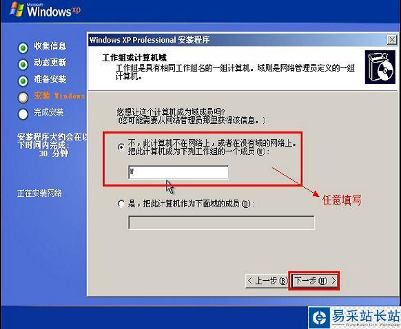The width and height of the screenshot is (401, 329).
Task: Select the domain member 是 radio option
Action: 121,204
